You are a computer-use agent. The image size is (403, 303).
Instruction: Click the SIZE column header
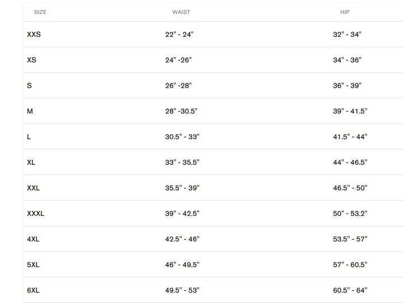(40, 12)
